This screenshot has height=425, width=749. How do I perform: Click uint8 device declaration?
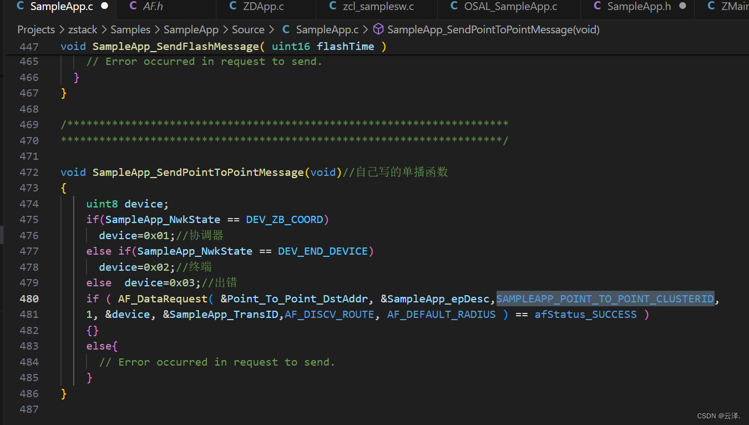pos(128,204)
